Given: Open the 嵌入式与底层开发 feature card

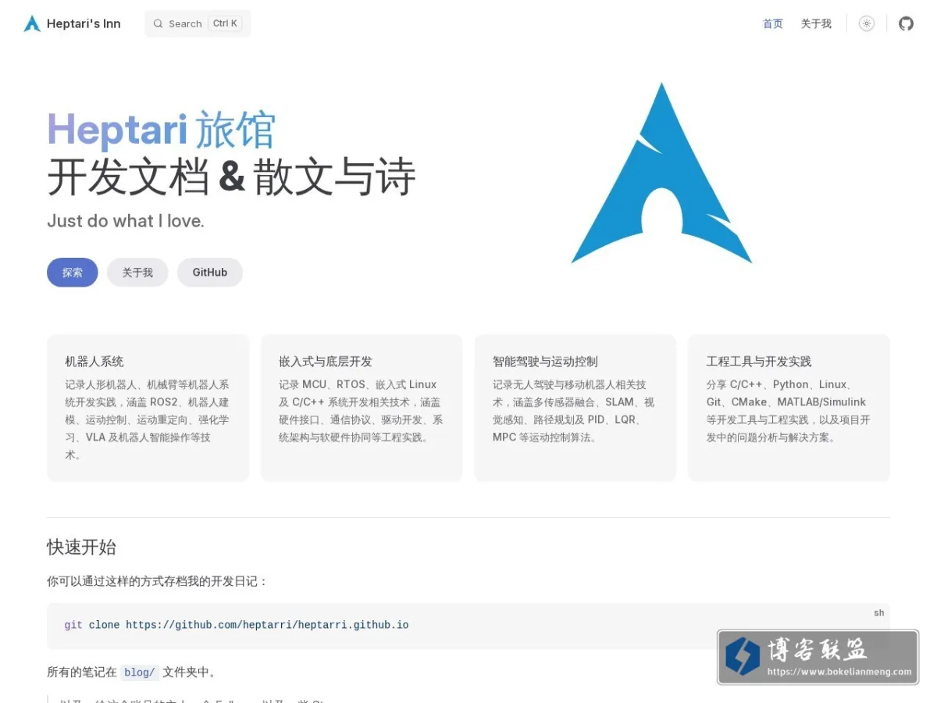Looking at the screenshot, I should coord(362,408).
